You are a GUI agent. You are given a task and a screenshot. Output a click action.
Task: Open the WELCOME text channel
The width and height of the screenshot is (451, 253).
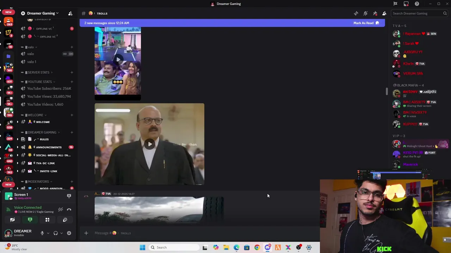coord(47,122)
